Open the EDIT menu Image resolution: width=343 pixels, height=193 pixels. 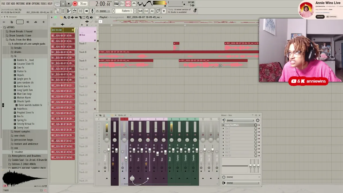[x=8, y=3]
